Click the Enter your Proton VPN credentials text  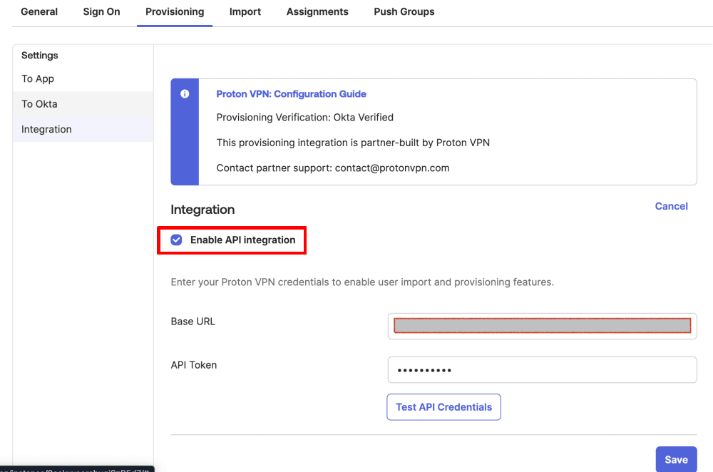tap(362, 282)
